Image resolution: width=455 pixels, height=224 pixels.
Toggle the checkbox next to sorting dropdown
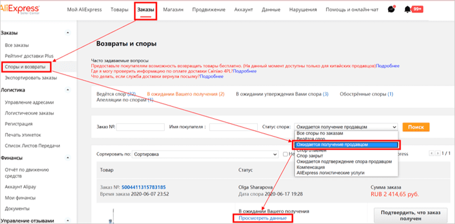click(285, 154)
